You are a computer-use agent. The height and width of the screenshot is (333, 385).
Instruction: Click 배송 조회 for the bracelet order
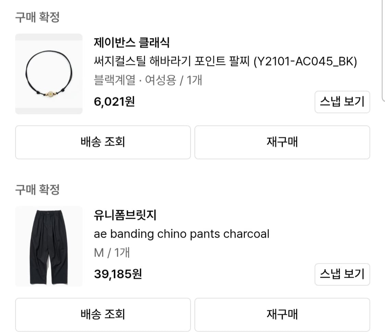102,142
